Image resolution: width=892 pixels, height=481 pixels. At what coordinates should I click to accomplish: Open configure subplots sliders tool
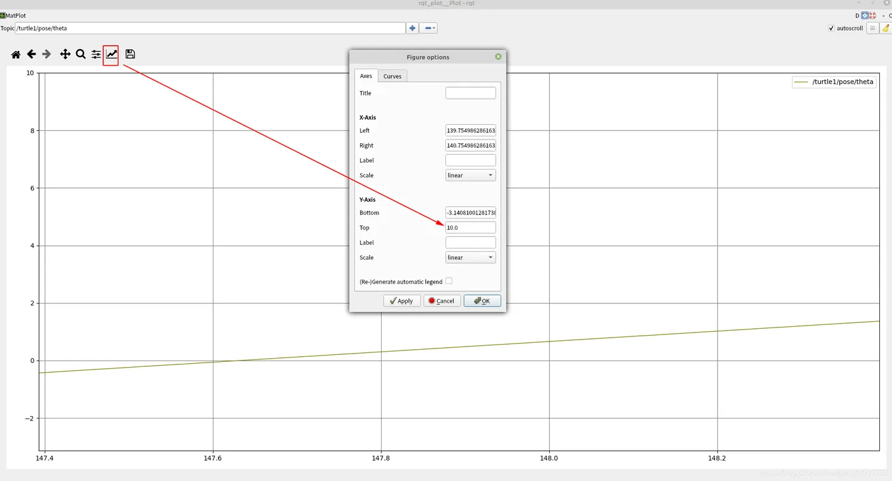[96, 54]
